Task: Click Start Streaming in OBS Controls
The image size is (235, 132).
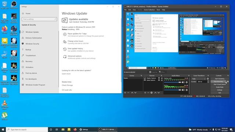Action: coord(220,79)
